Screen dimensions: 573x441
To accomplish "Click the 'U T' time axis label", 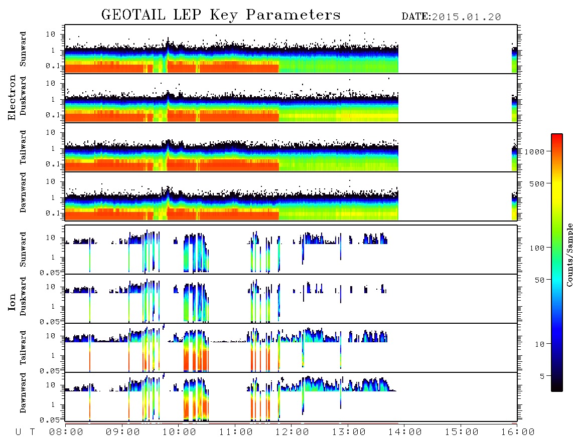I will pos(25,432).
